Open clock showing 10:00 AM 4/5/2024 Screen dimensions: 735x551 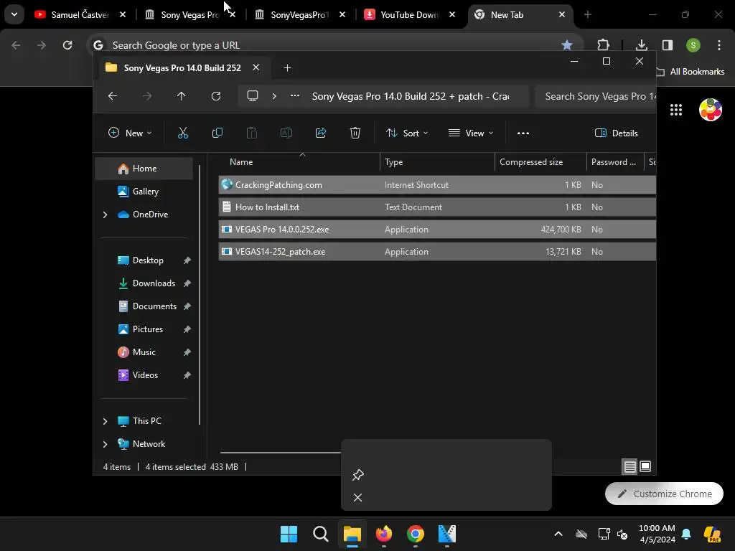coord(657,534)
